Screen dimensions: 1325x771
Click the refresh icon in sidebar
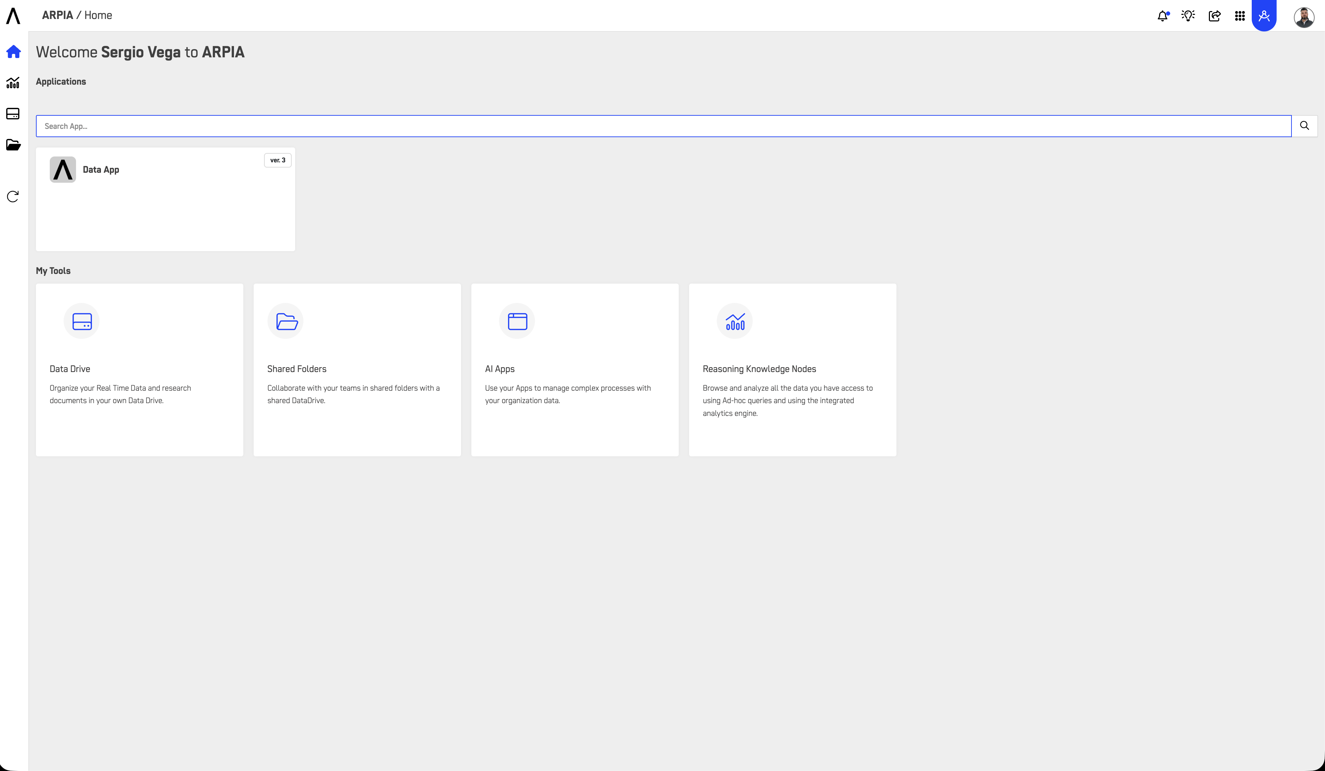coord(13,197)
